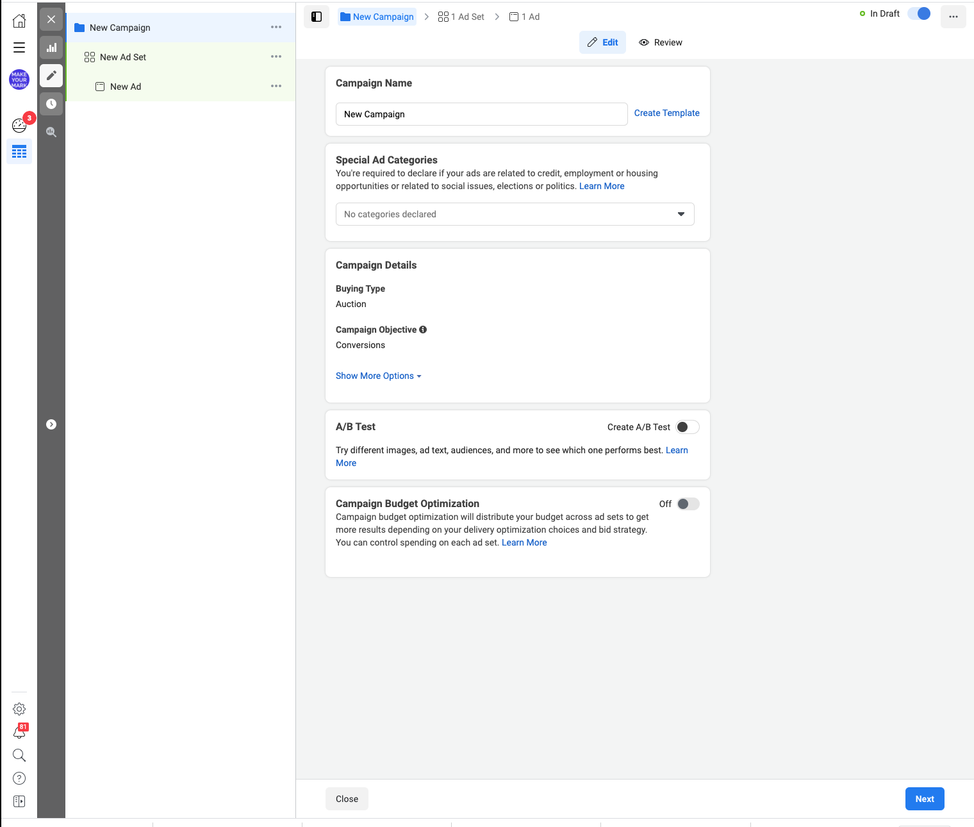Screen dimensions: 974x827
Task: Open the charts view bar-graph icon
Action: [x=51, y=47]
